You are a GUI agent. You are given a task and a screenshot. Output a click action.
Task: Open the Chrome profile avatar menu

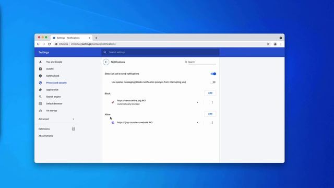[x=275, y=44]
